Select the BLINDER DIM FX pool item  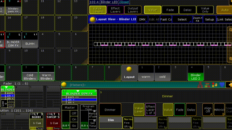tap(13, 40)
